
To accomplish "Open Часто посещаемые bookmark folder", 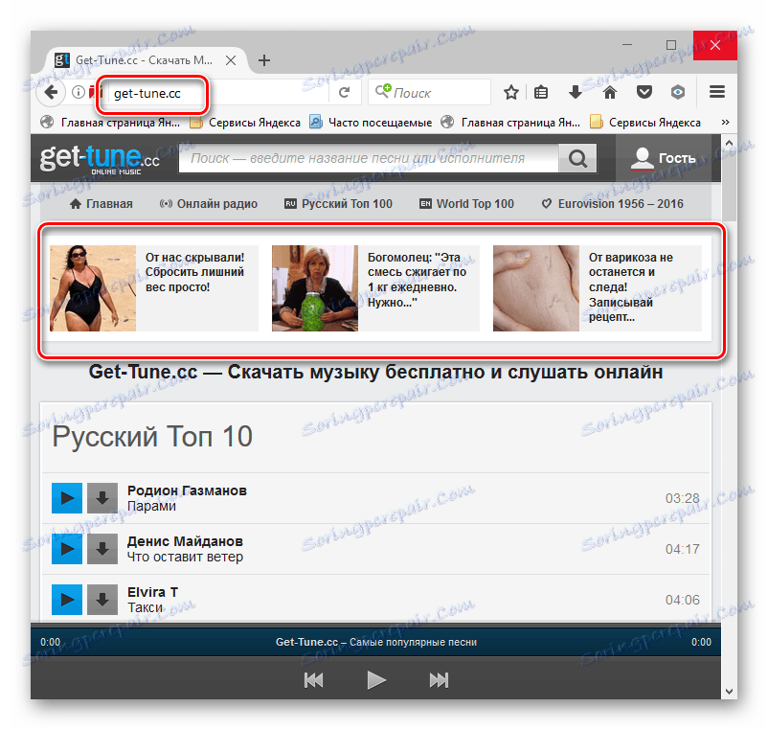I will tap(371, 123).
